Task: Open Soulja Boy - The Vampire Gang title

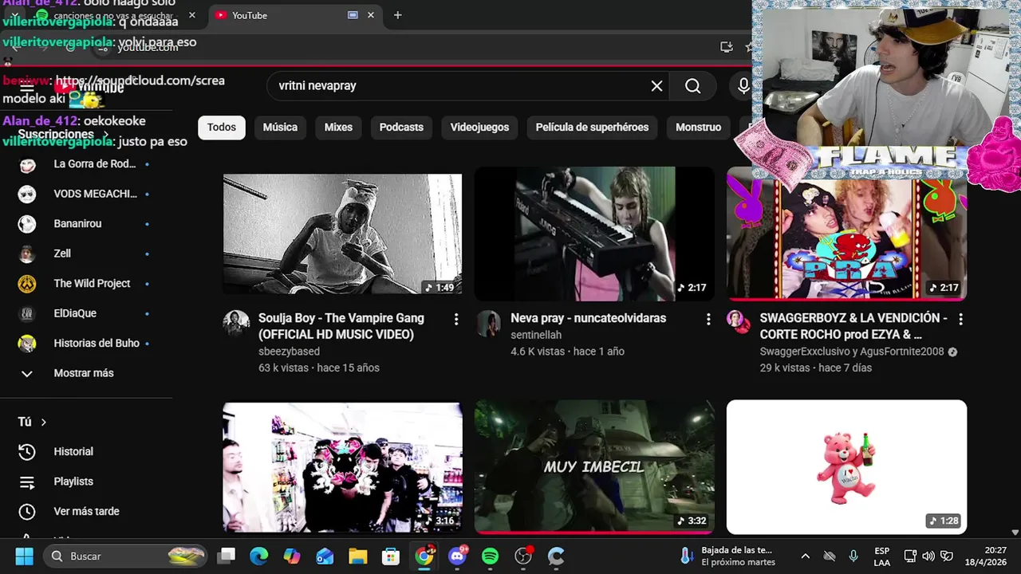Action: pyautogui.click(x=341, y=326)
